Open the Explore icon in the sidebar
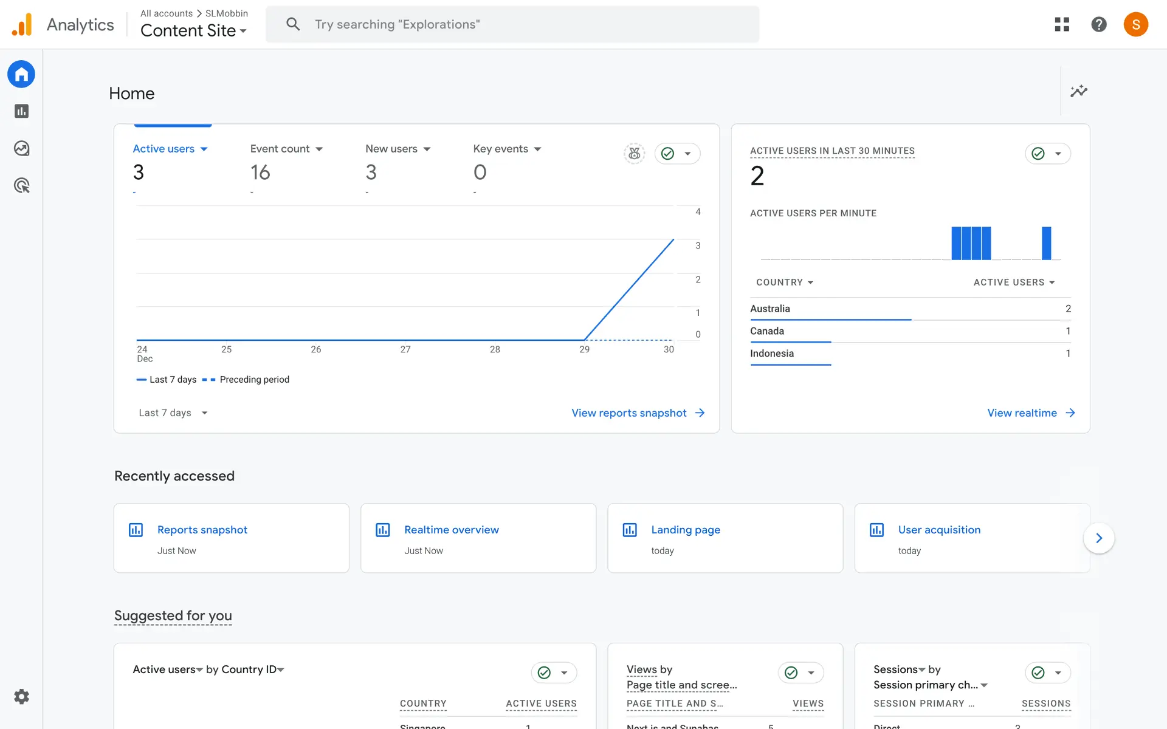 [x=22, y=148]
